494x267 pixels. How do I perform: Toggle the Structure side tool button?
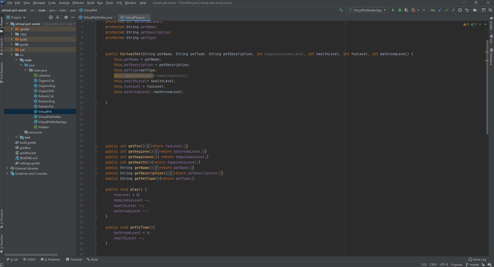click(2, 219)
